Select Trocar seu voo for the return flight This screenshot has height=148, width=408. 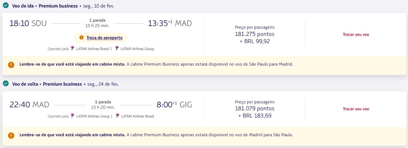click(356, 109)
